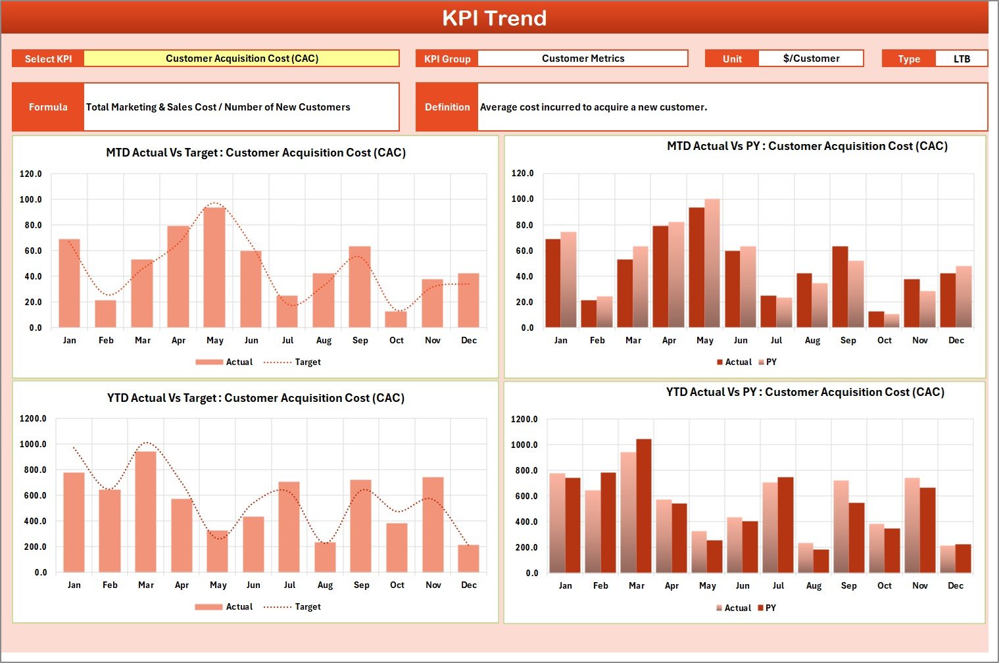This screenshot has width=999, height=663.
Task: Click the Jan axis label on YTD chart
Action: [74, 585]
